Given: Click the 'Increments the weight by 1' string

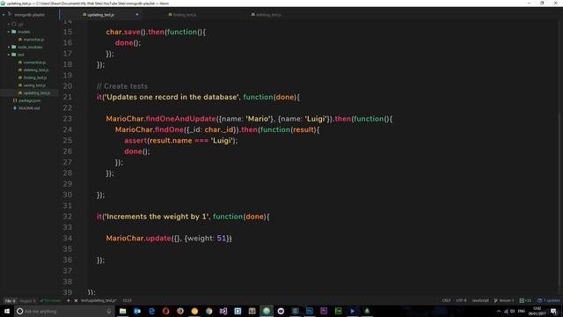Looking at the screenshot, I should point(157,217).
